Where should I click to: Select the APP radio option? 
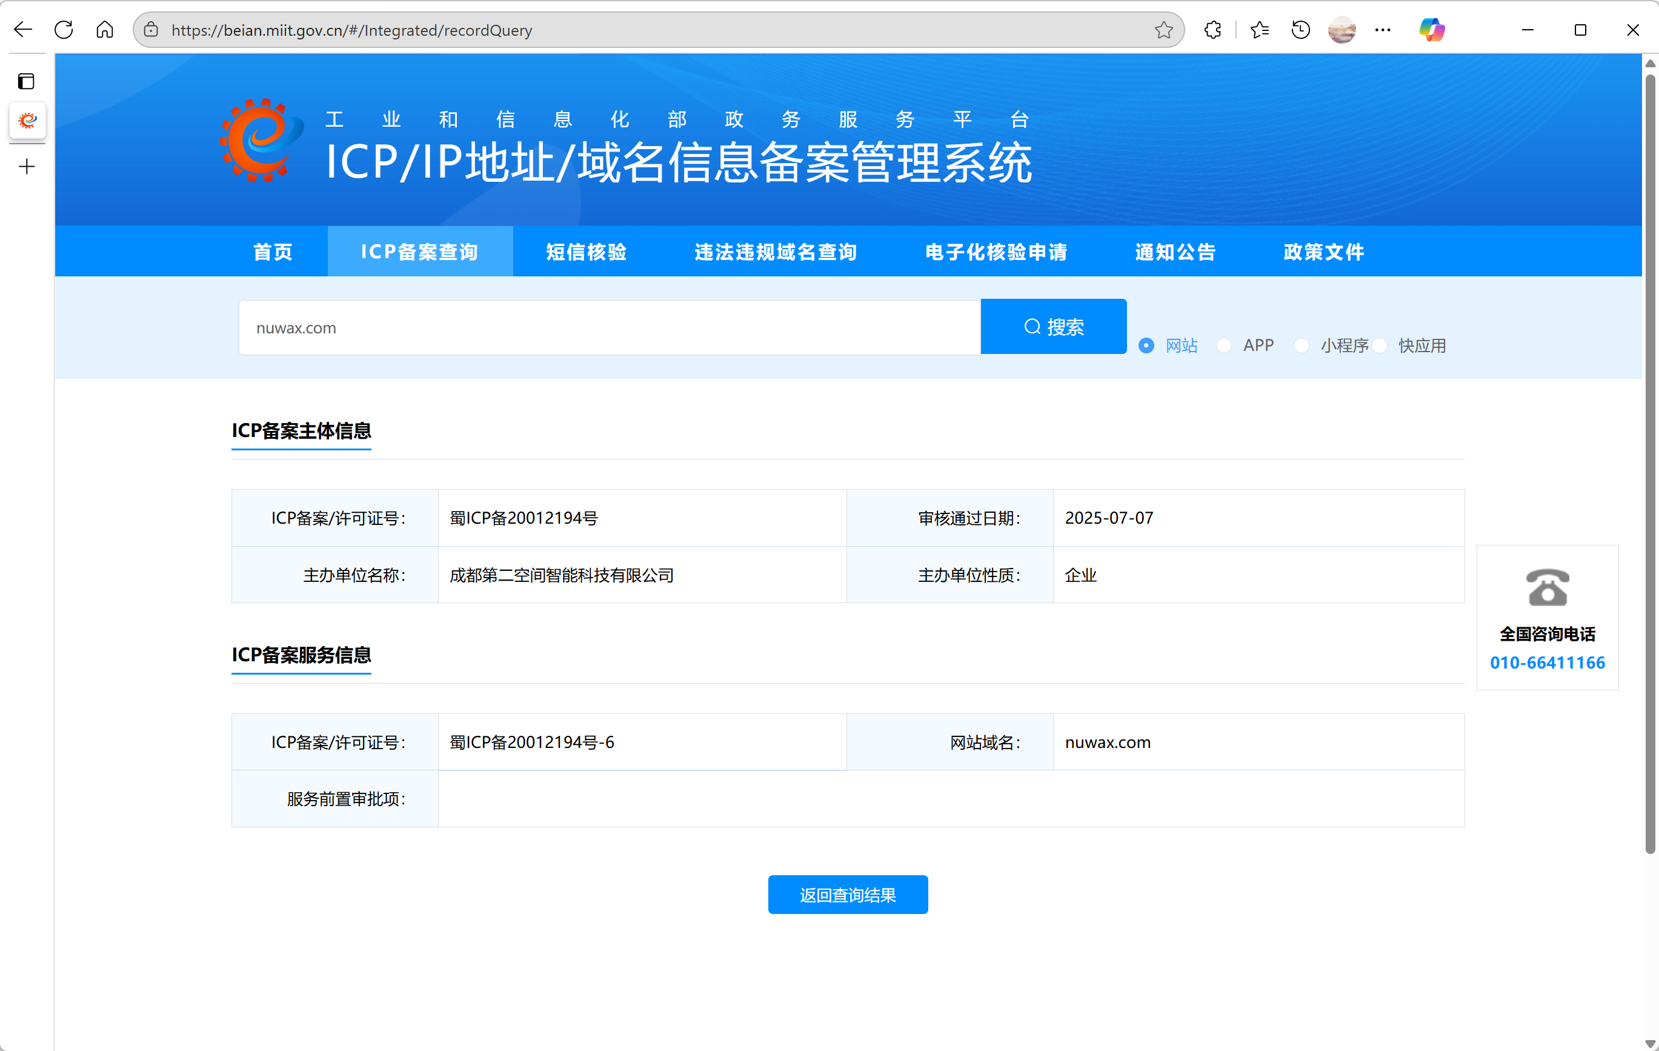(x=1223, y=345)
